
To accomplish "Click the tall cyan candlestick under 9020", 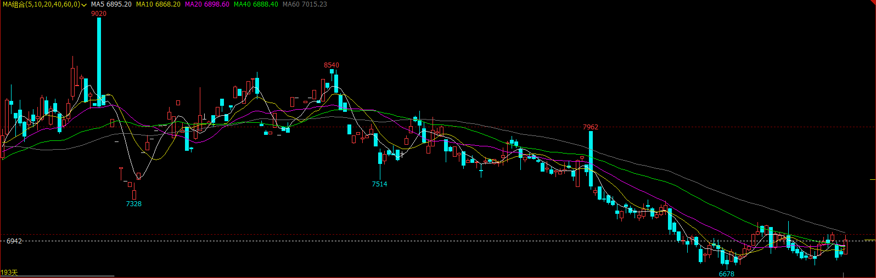I will 99,61.
